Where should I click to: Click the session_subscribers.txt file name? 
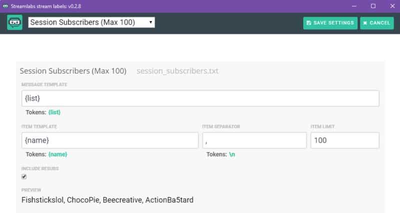(x=177, y=71)
